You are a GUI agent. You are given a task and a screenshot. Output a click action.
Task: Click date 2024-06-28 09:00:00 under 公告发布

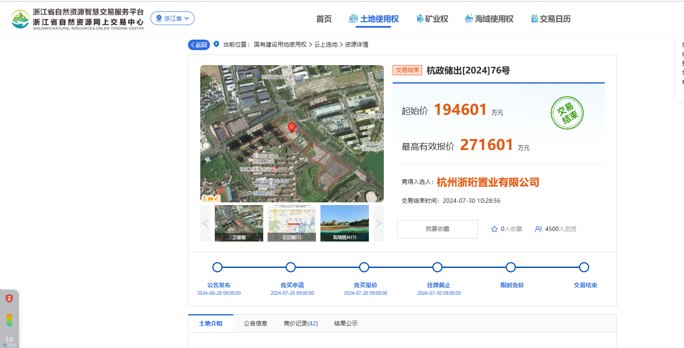pos(219,293)
